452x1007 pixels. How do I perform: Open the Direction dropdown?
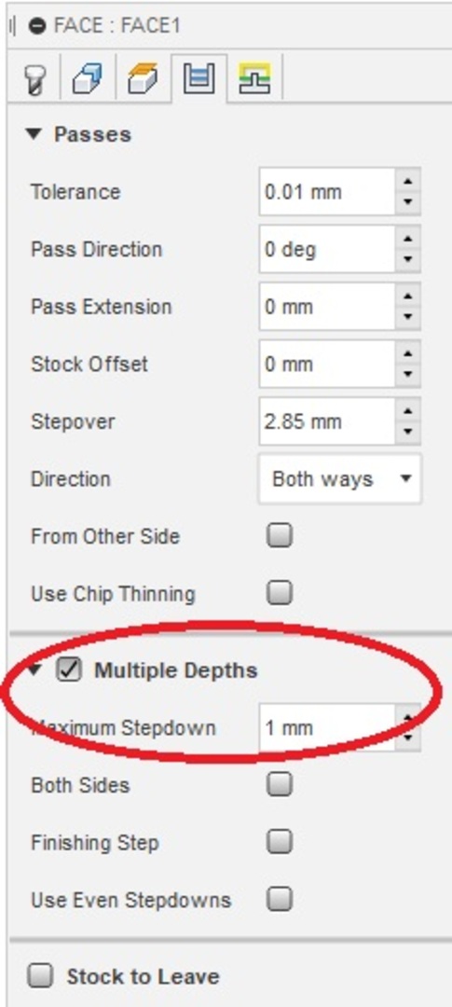tap(339, 479)
